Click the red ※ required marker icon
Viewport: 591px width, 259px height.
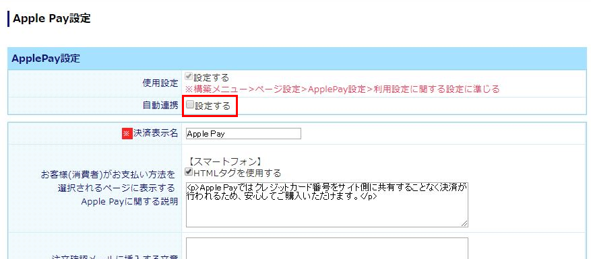[x=127, y=134]
